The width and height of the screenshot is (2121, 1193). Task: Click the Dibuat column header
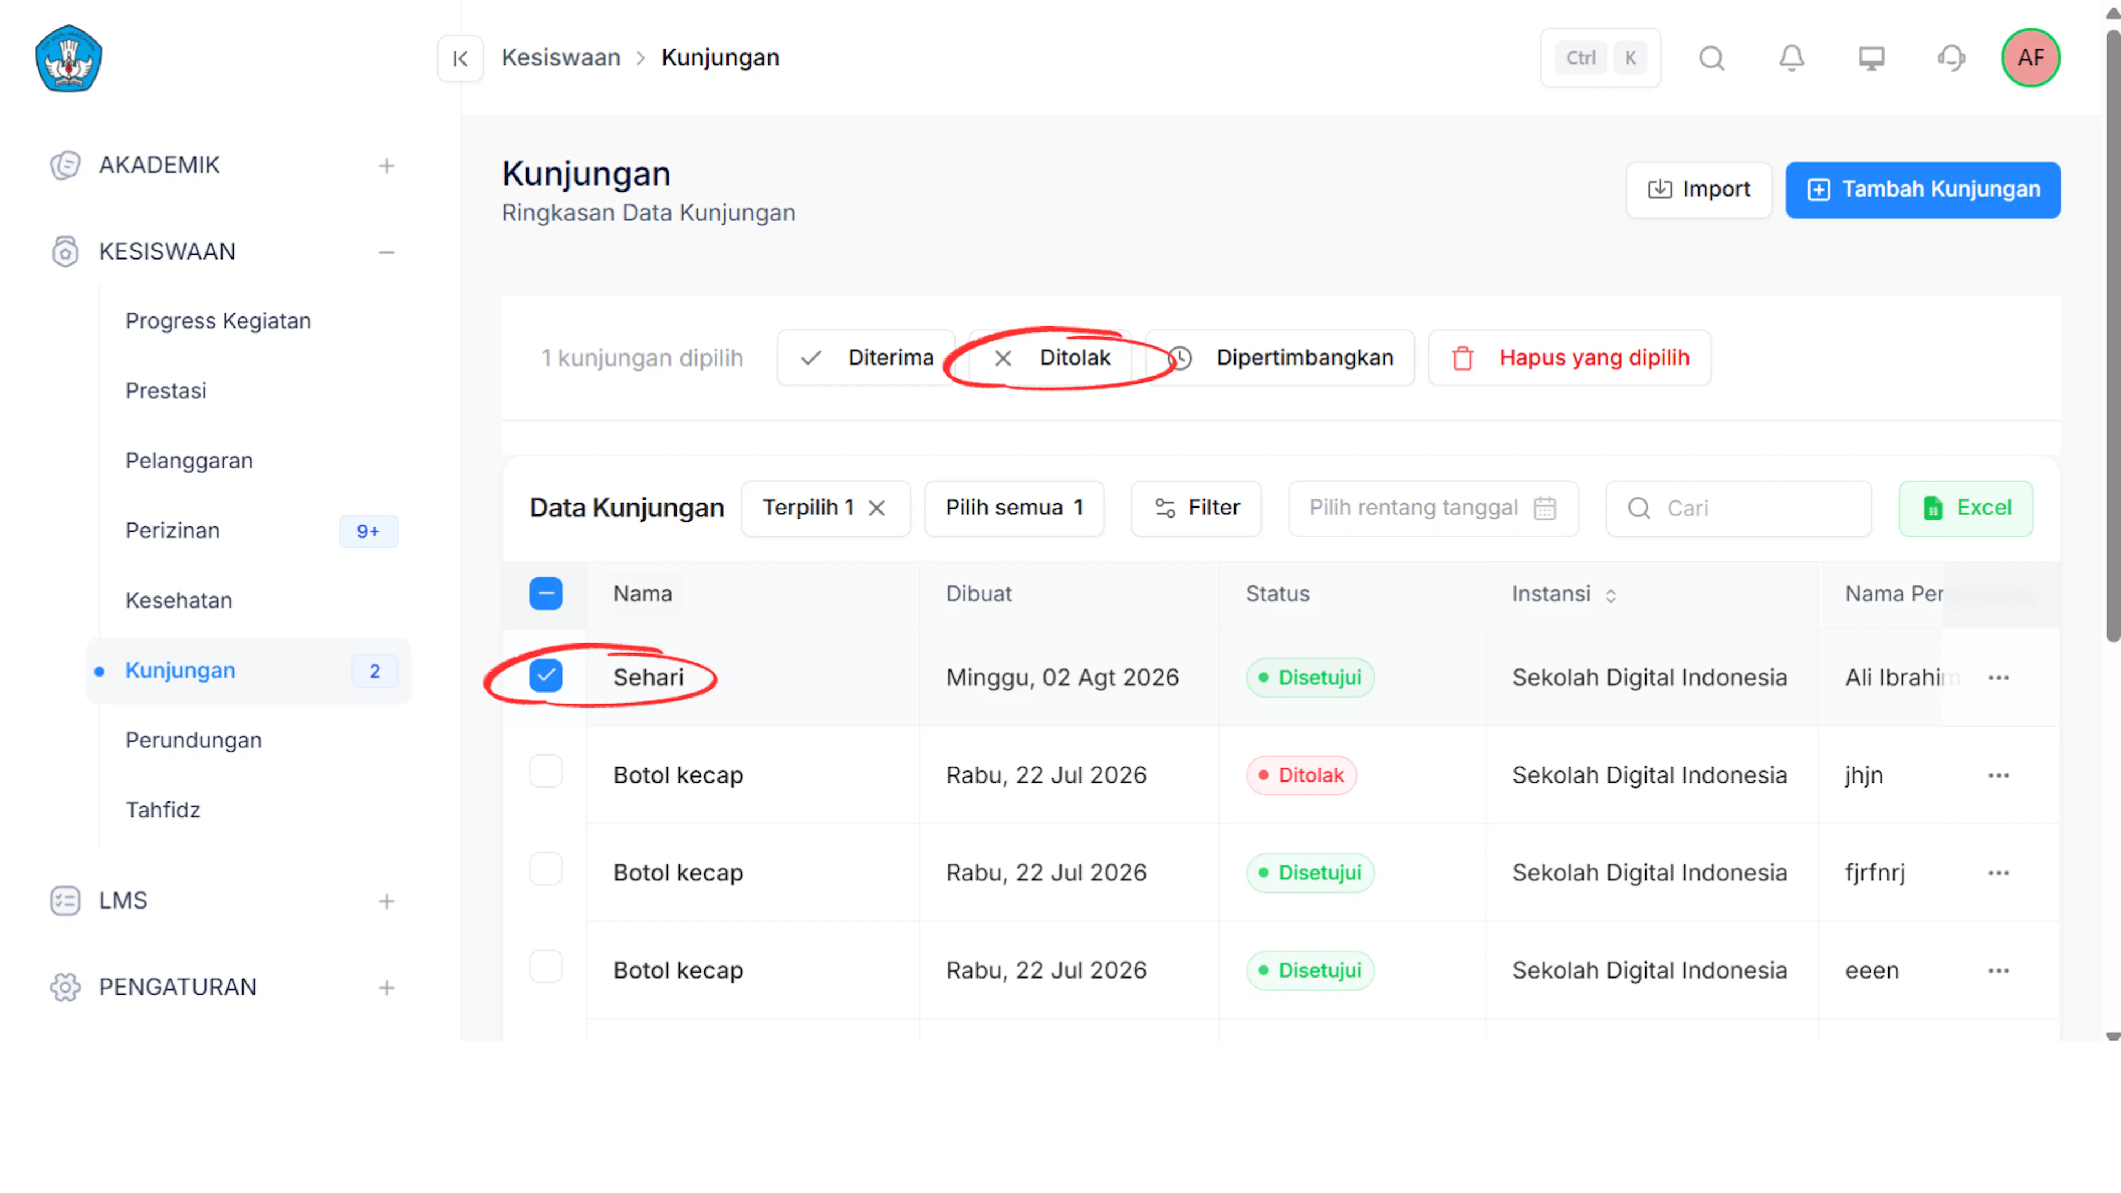point(978,594)
